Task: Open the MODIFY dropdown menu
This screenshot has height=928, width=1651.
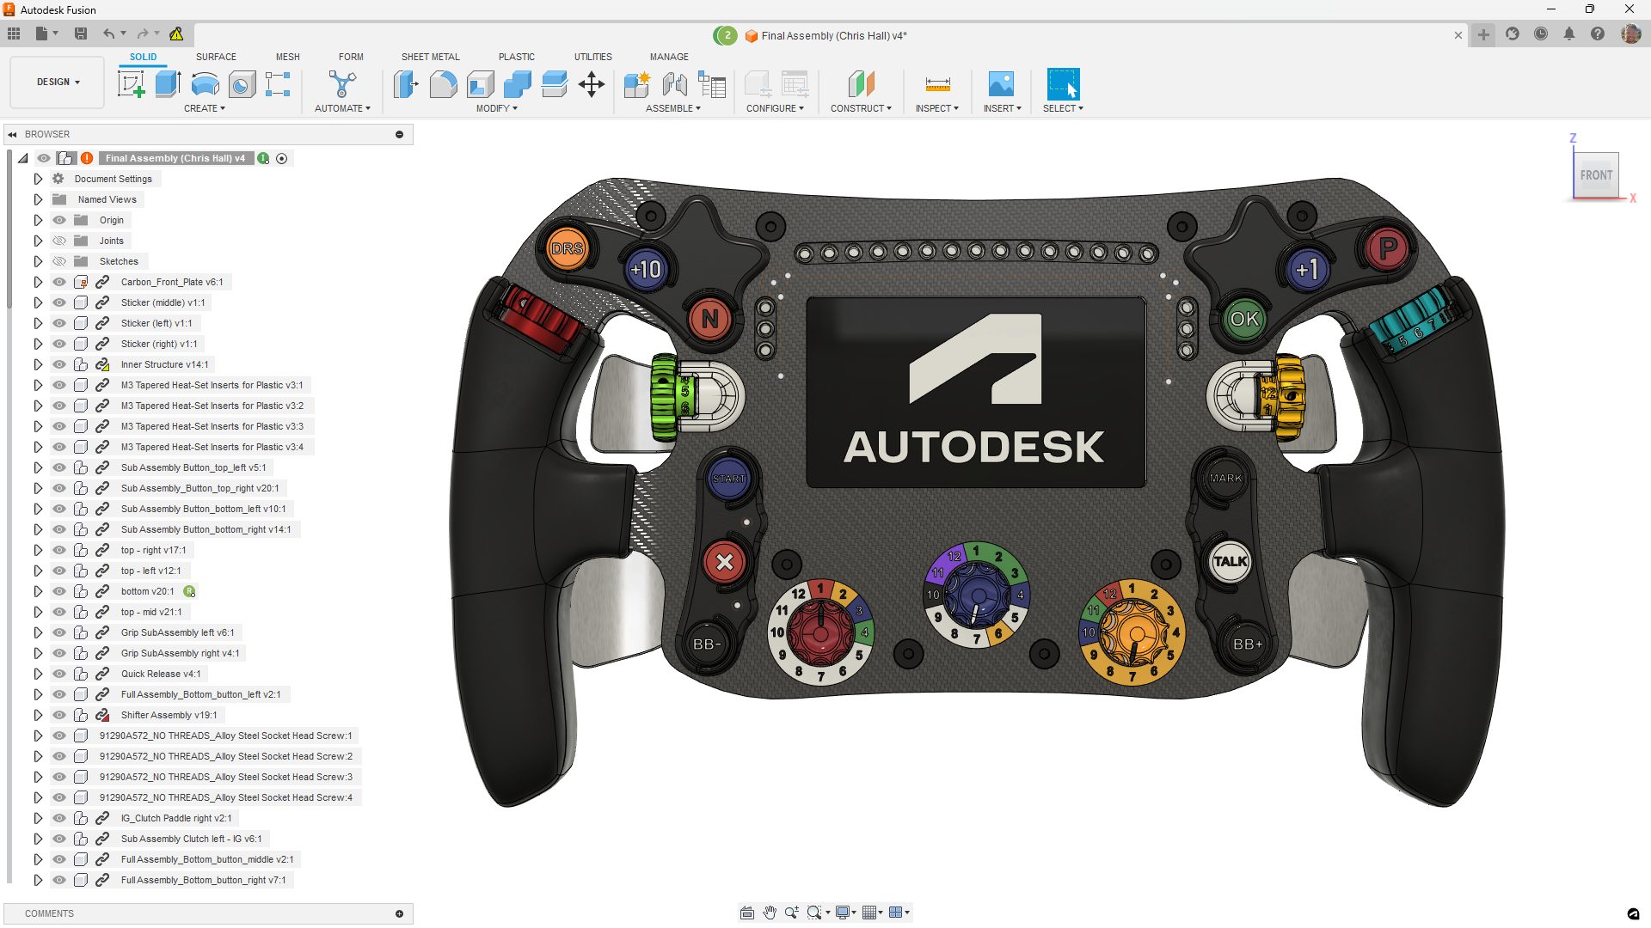Action: tap(496, 108)
